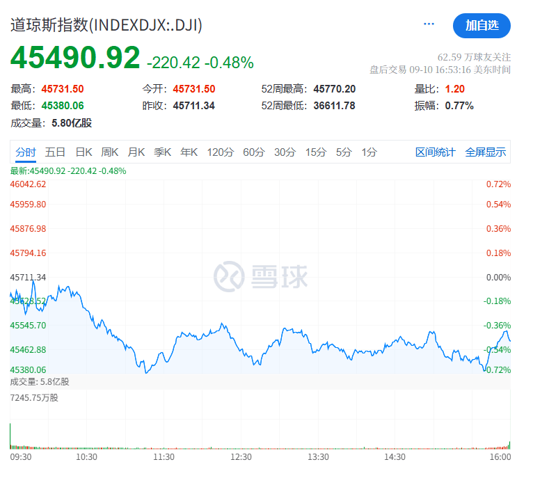
Task: Show the 30分 interval chart
Action: point(285,152)
